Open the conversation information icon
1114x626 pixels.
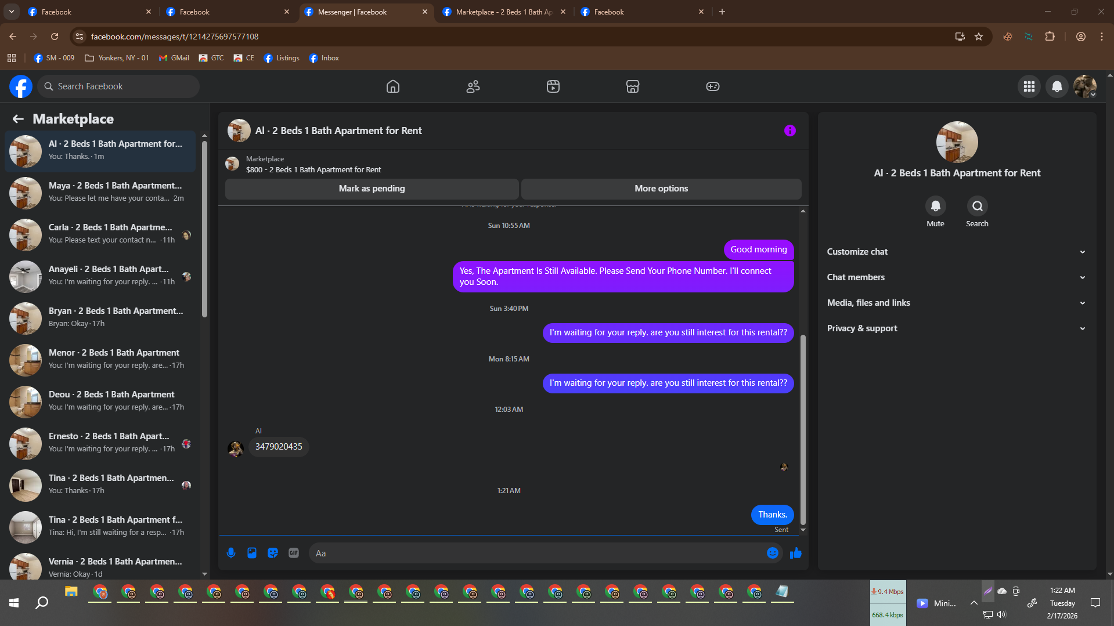(x=790, y=131)
